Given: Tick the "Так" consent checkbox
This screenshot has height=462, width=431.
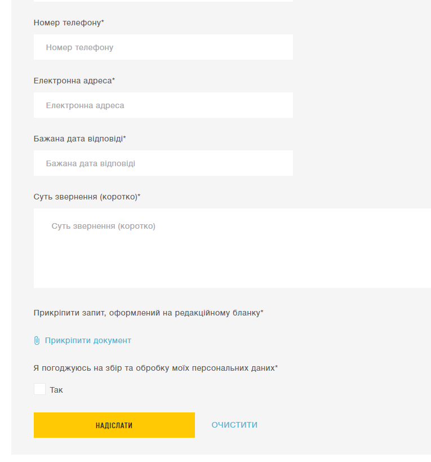Looking at the screenshot, I should [39, 389].
